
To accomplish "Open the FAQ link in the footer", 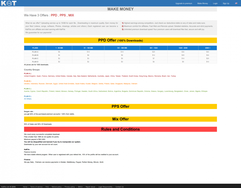I will click(47, 187).
